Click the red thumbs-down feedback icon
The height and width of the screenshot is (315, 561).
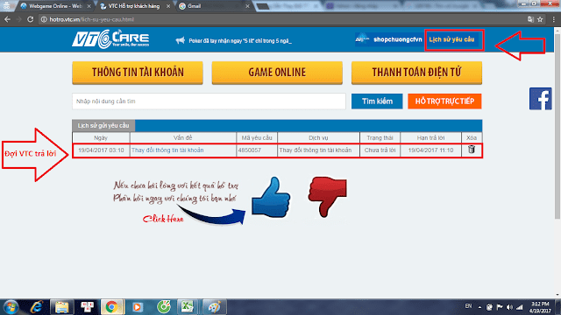327,196
